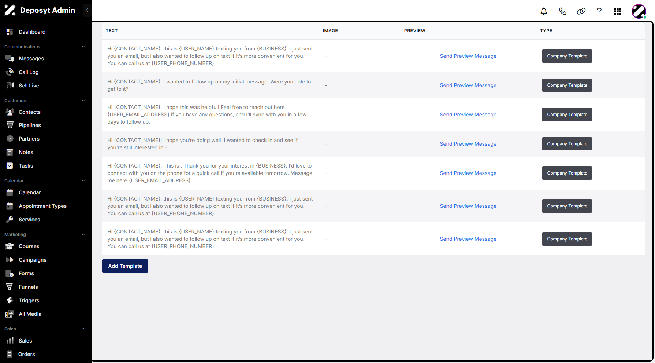Viewport: 655px width, 363px height.
Task: Send Preview Message for 'Thank you for your interest' row
Action: tap(468, 173)
